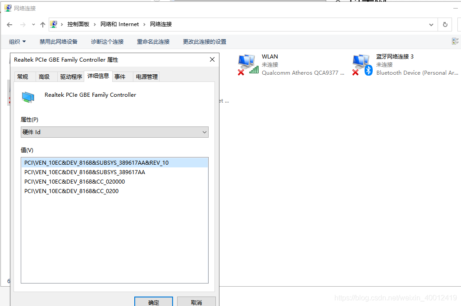Viewport: 461px width, 306px height.
Task: Click 重命名此连接 toolbar command
Action: coord(153,42)
